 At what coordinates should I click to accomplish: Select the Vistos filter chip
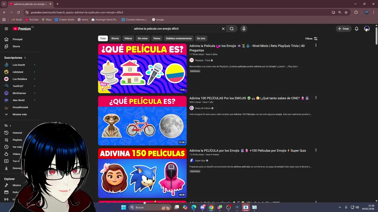click(157, 38)
